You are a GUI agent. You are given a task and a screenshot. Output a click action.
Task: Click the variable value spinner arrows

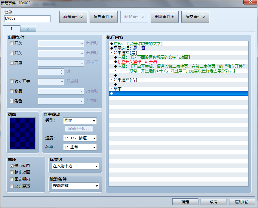[61, 72]
